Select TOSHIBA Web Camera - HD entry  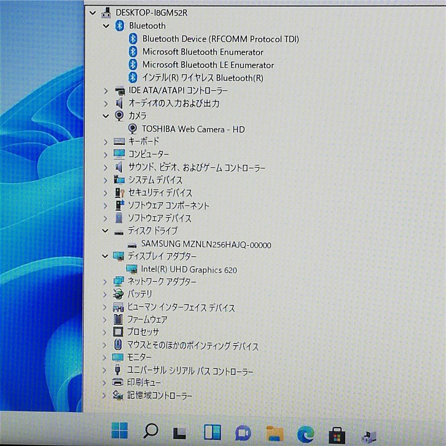194,129
